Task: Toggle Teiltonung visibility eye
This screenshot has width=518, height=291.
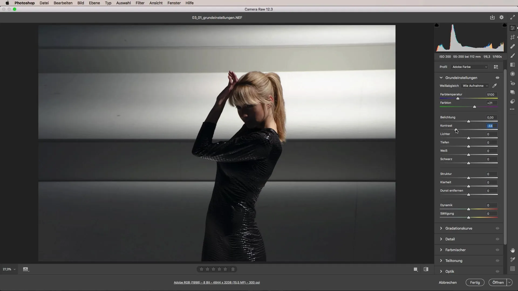Action: tap(497, 261)
